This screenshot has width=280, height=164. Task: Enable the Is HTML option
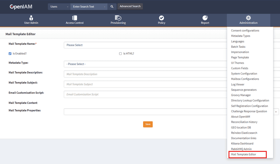click(120, 53)
